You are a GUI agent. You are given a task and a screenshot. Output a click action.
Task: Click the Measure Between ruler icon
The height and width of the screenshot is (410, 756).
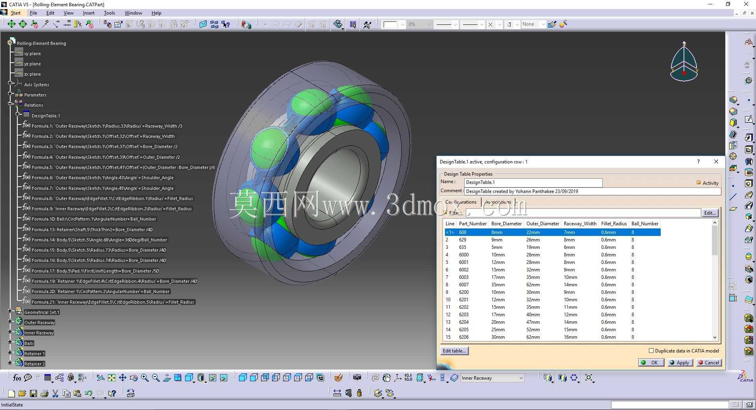(337, 393)
